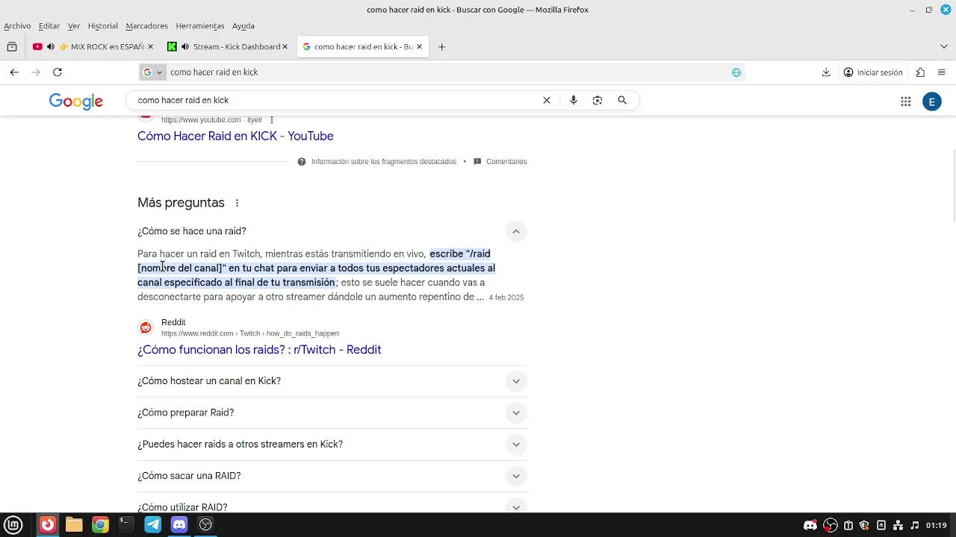Screen dimensions: 956x537
Task: Open the Reddit '¿Cómo funcionan los raids?' link
Action: tap(259, 350)
